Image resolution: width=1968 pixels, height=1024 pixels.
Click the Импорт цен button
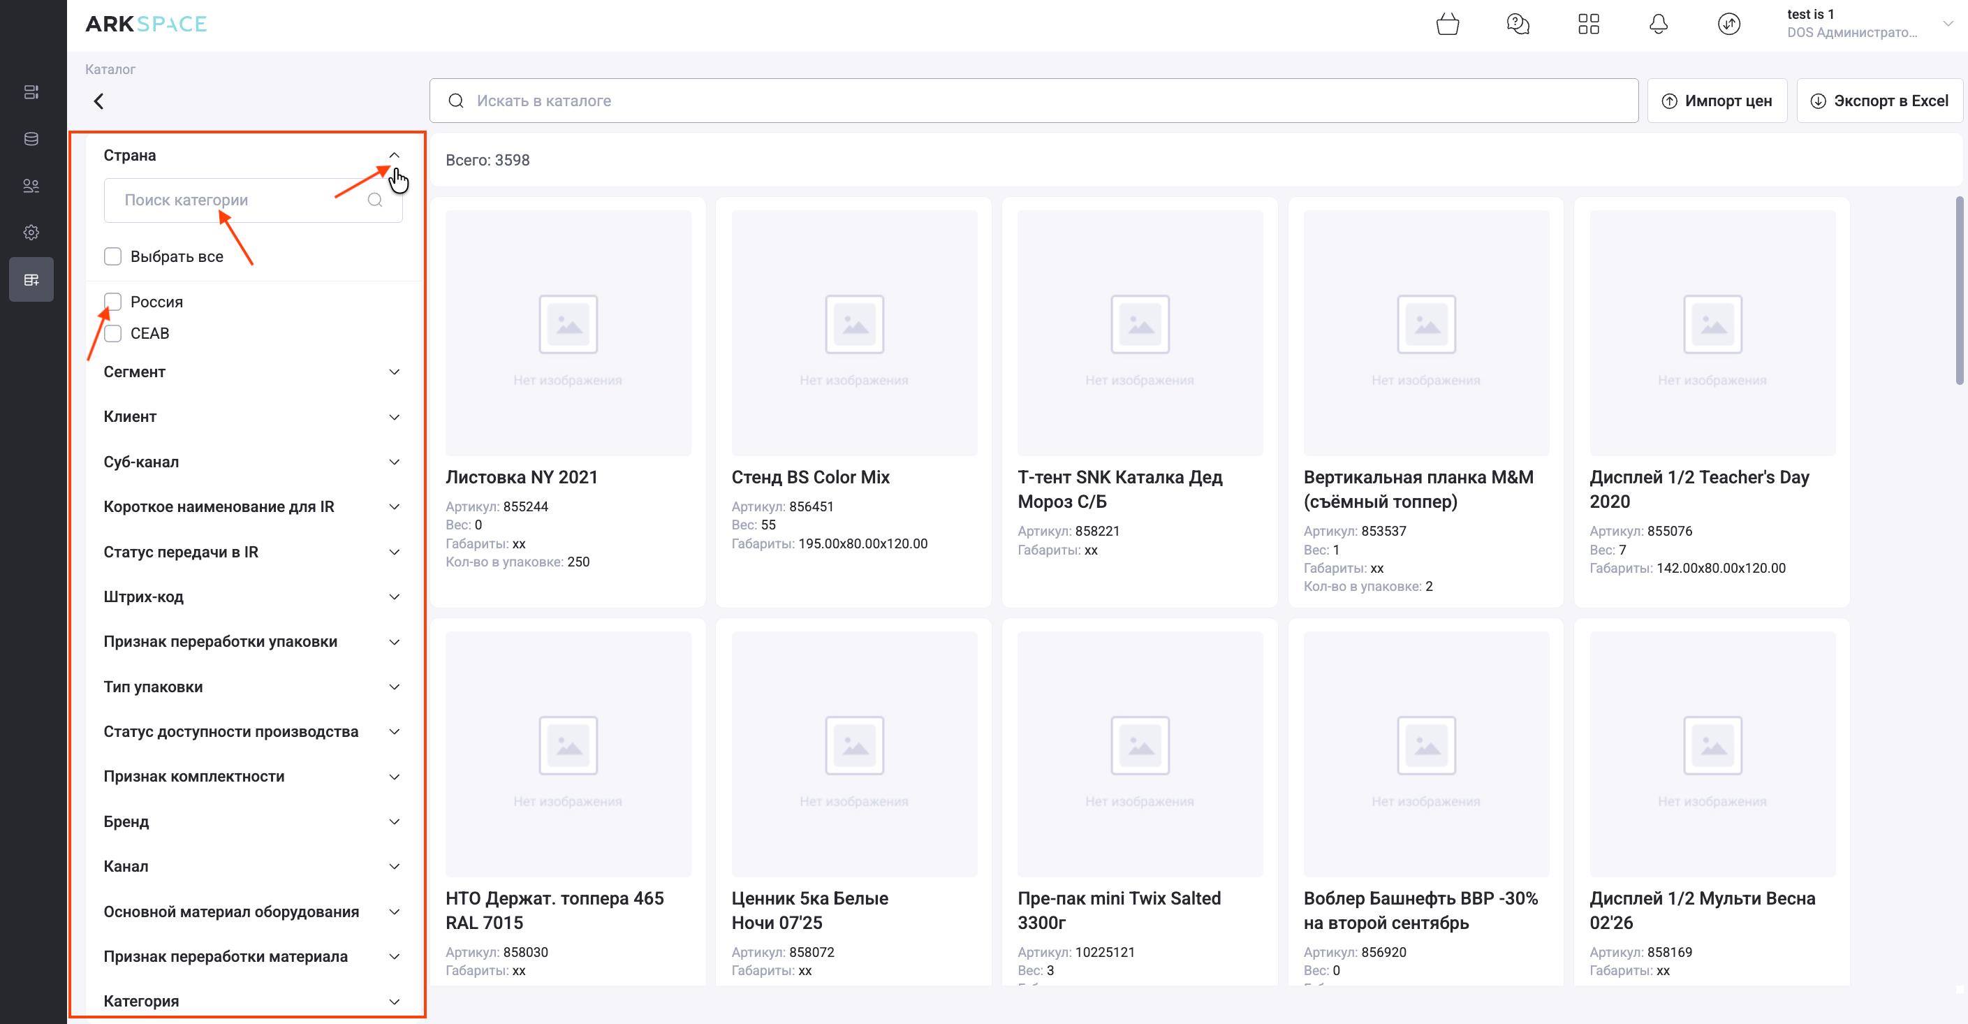1717,101
